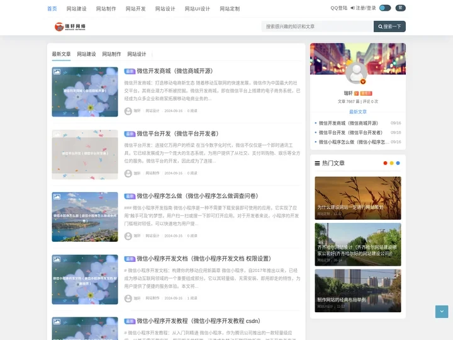This screenshot has width=453, height=340.
Task: Click the 注册/登录 link
Action: point(363,8)
